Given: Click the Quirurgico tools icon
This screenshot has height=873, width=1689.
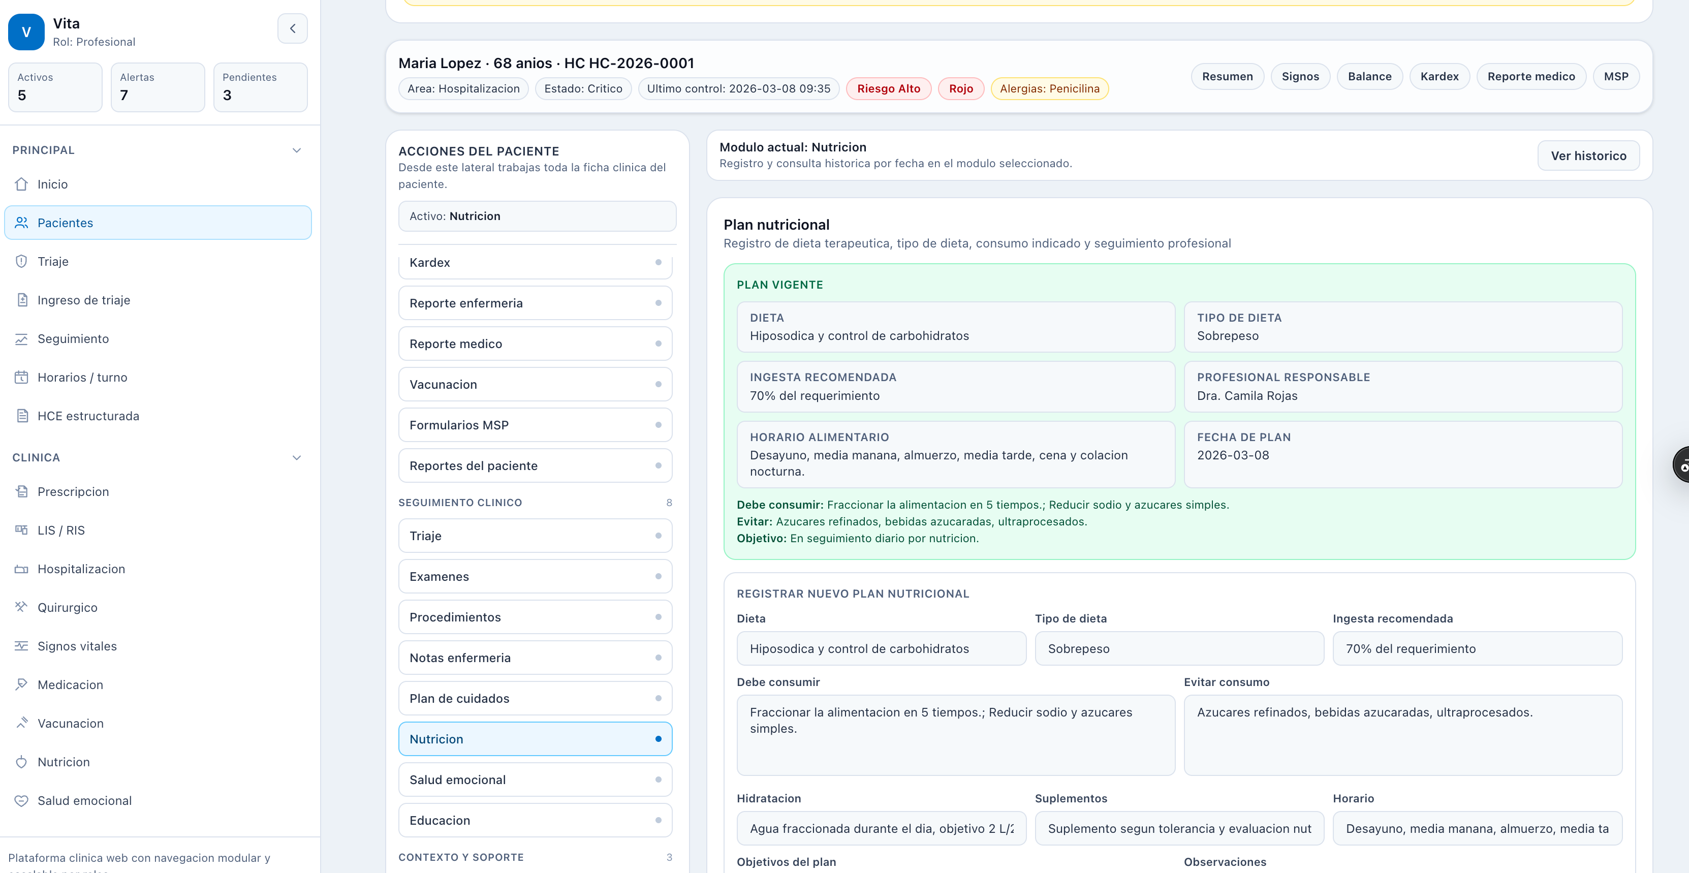Looking at the screenshot, I should 22,607.
